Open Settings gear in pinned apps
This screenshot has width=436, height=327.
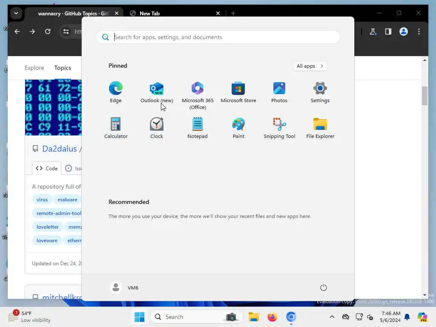320,92
